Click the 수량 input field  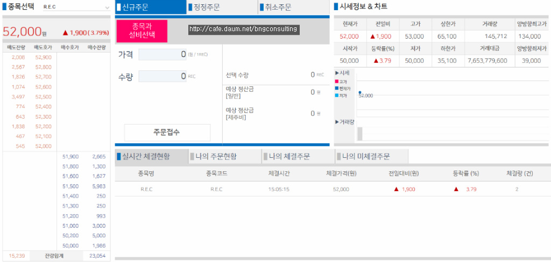163,76
